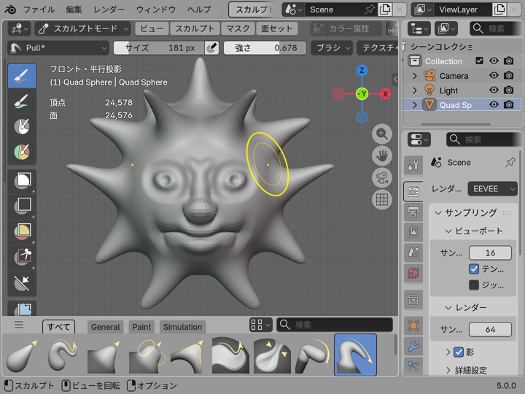525x394 pixels.
Task: Hide Quad Sphere with its eye icon
Action: (x=494, y=104)
